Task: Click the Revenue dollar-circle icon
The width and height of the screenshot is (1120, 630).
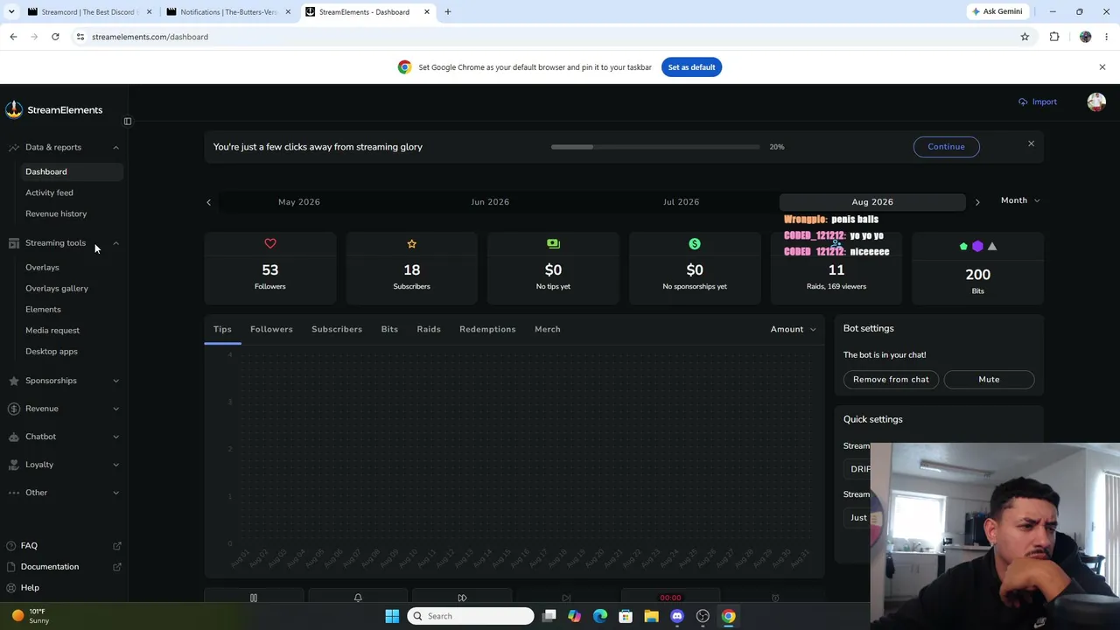Action: (13, 409)
